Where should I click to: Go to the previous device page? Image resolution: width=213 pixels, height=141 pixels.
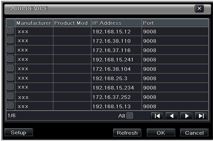pyautogui.click(x=172, y=116)
